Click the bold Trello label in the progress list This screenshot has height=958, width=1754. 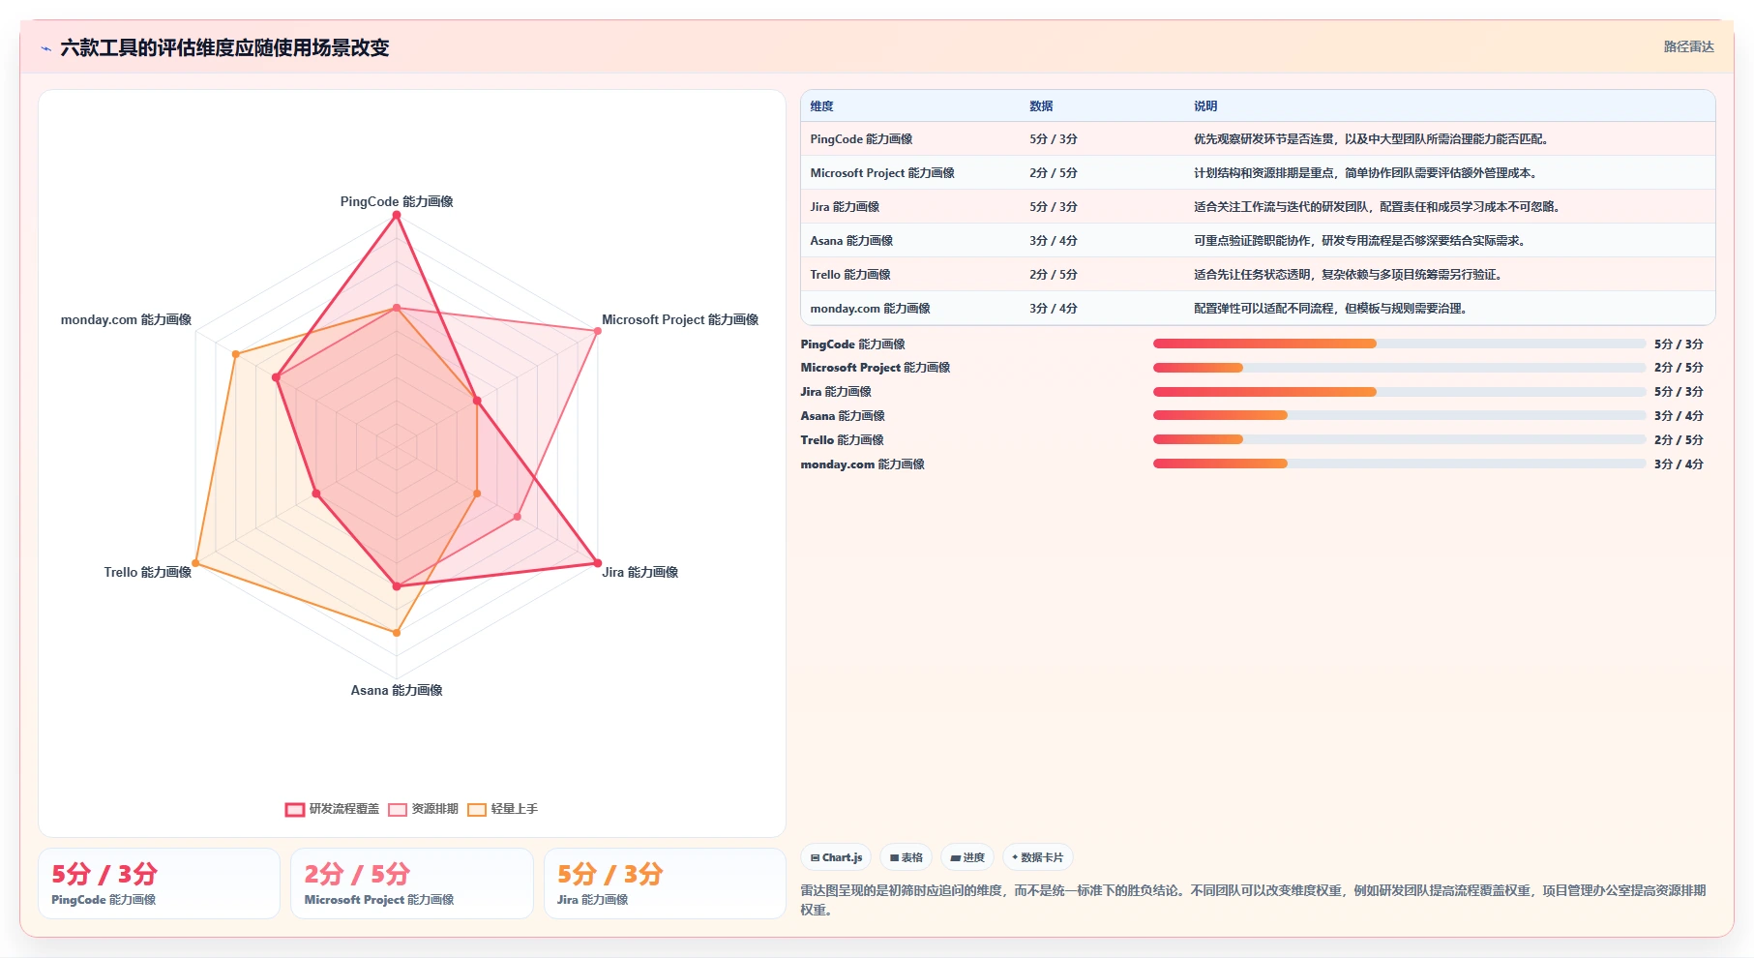point(842,440)
